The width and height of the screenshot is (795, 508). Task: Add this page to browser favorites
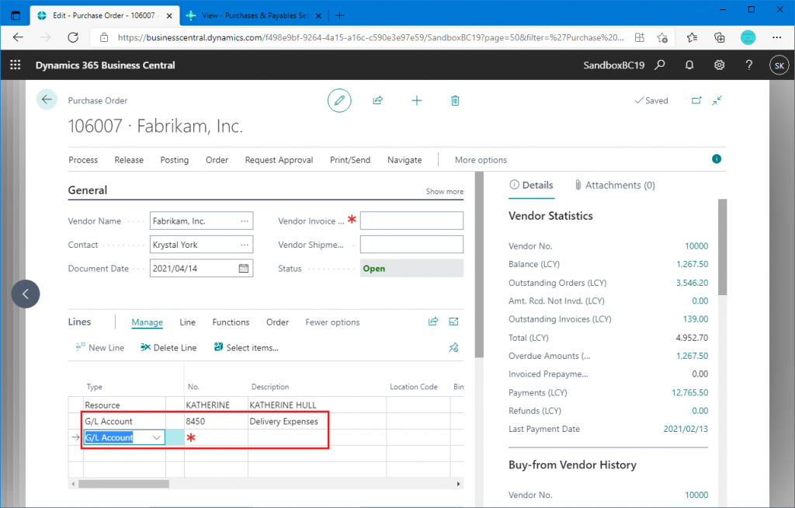click(662, 37)
